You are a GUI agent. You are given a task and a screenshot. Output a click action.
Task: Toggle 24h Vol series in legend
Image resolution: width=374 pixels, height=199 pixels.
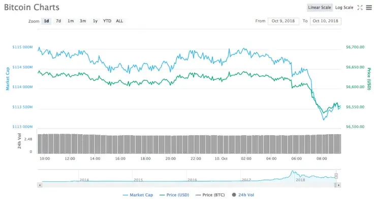(243, 195)
